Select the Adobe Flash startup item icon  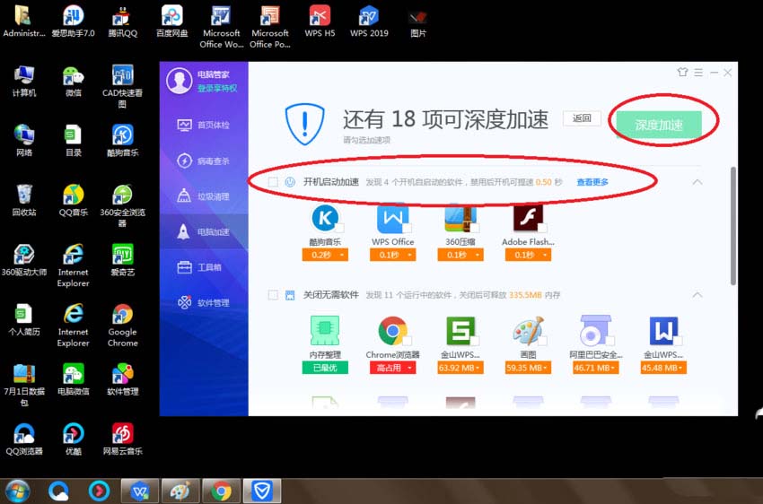tap(528, 218)
